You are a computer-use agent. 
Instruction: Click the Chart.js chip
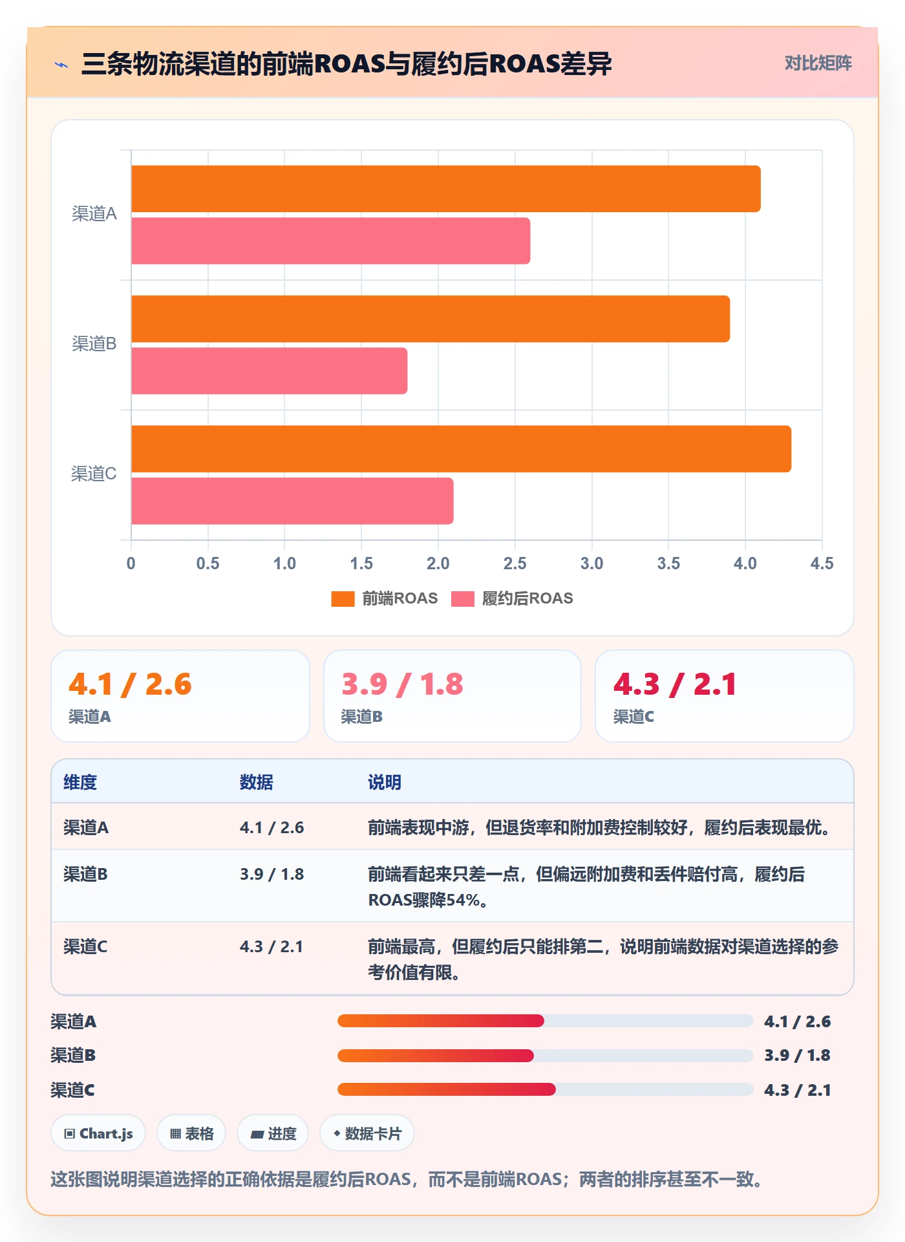coord(98,1133)
